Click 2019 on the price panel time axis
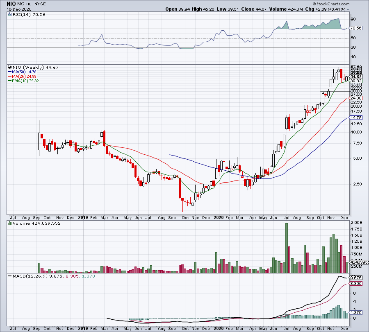369x332 pixels. pyautogui.click(x=83, y=217)
